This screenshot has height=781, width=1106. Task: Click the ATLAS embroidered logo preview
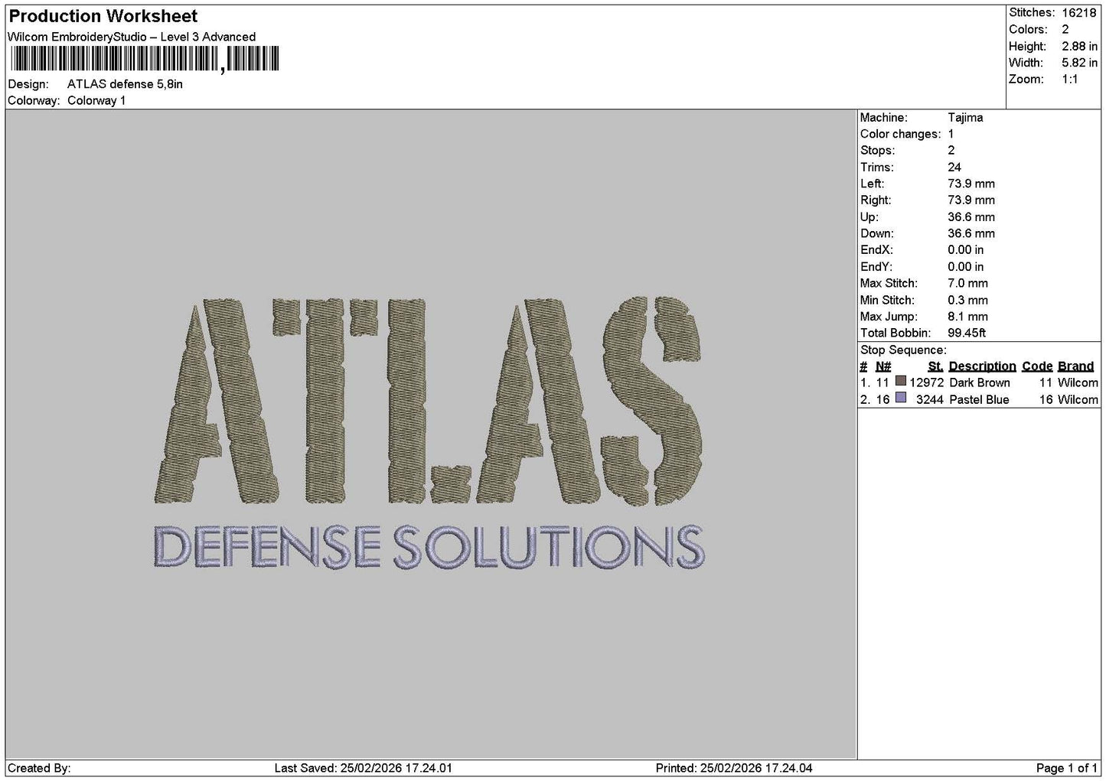[429, 402]
